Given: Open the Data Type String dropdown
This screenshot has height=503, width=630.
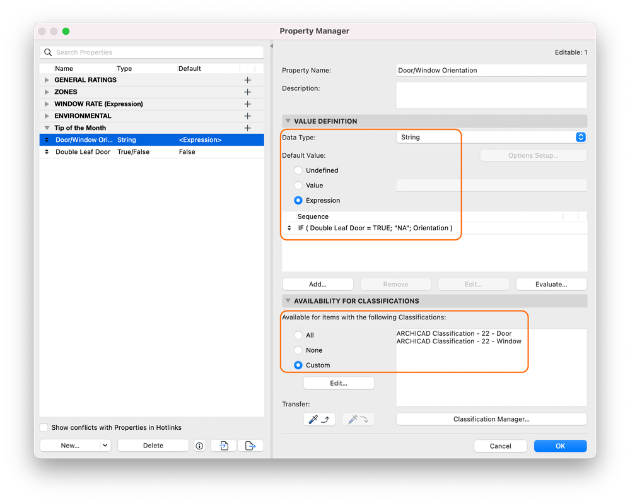Looking at the screenshot, I should point(491,137).
